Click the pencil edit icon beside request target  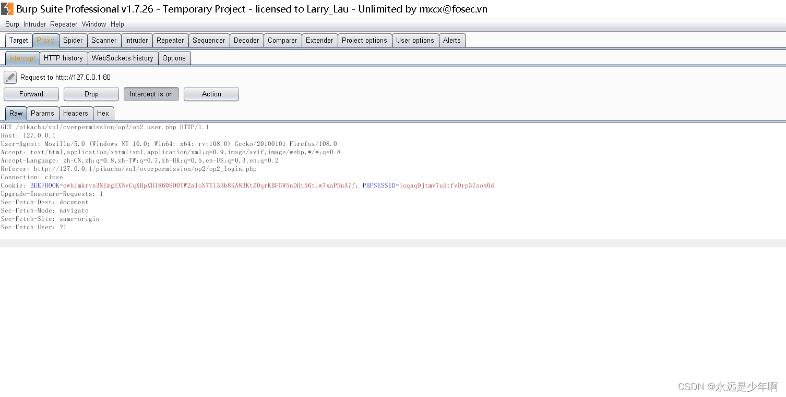[x=10, y=77]
